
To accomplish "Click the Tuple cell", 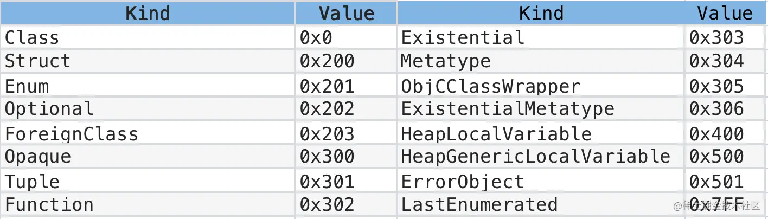I will [x=148, y=181].
